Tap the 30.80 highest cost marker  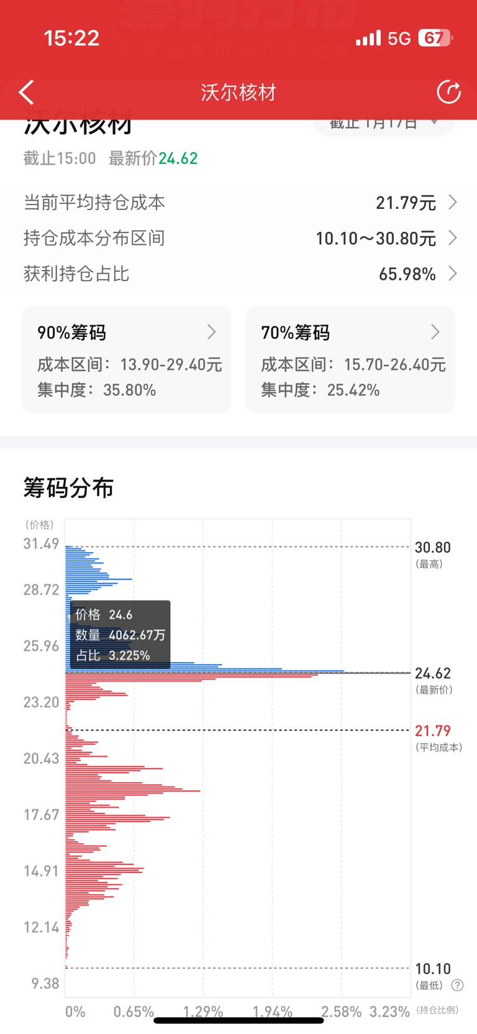(x=433, y=548)
